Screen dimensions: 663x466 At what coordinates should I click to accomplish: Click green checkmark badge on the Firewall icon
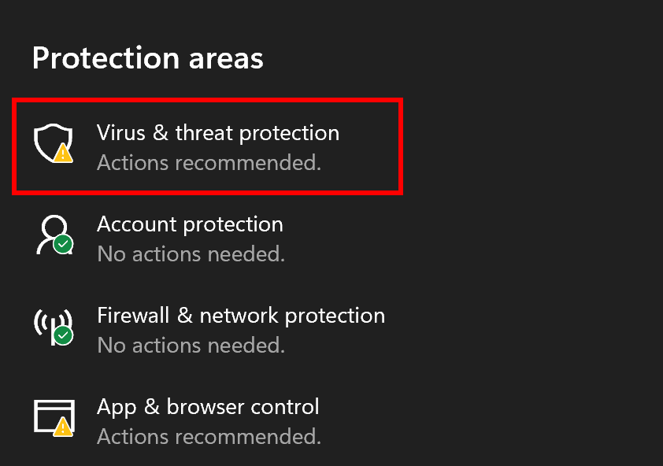point(64,335)
